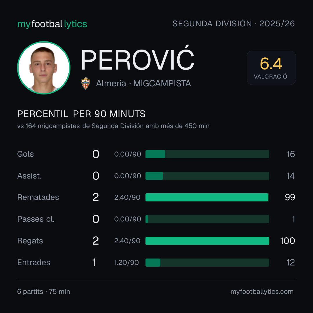Viewport: 313px width, 313px height.
Task: Click the Regats percentile bar
Action: 207,241
